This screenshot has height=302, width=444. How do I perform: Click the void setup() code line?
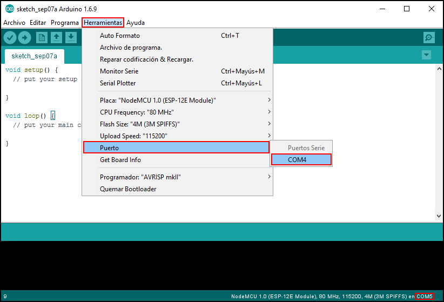click(31, 70)
